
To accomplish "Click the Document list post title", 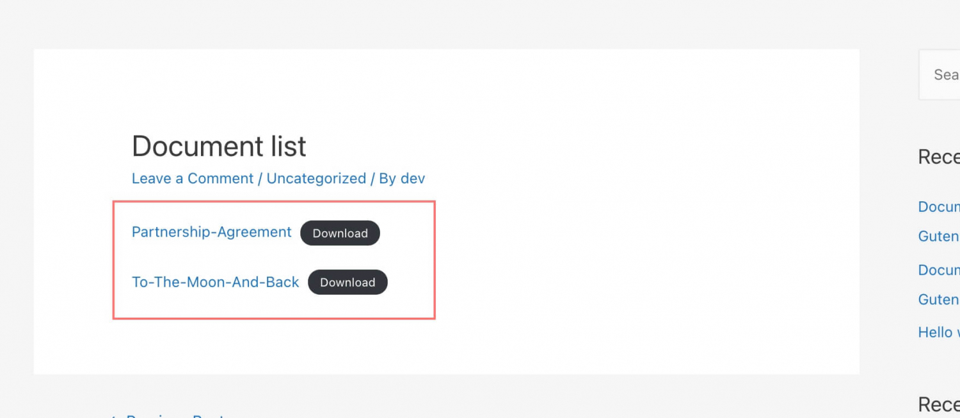I will pos(218,146).
